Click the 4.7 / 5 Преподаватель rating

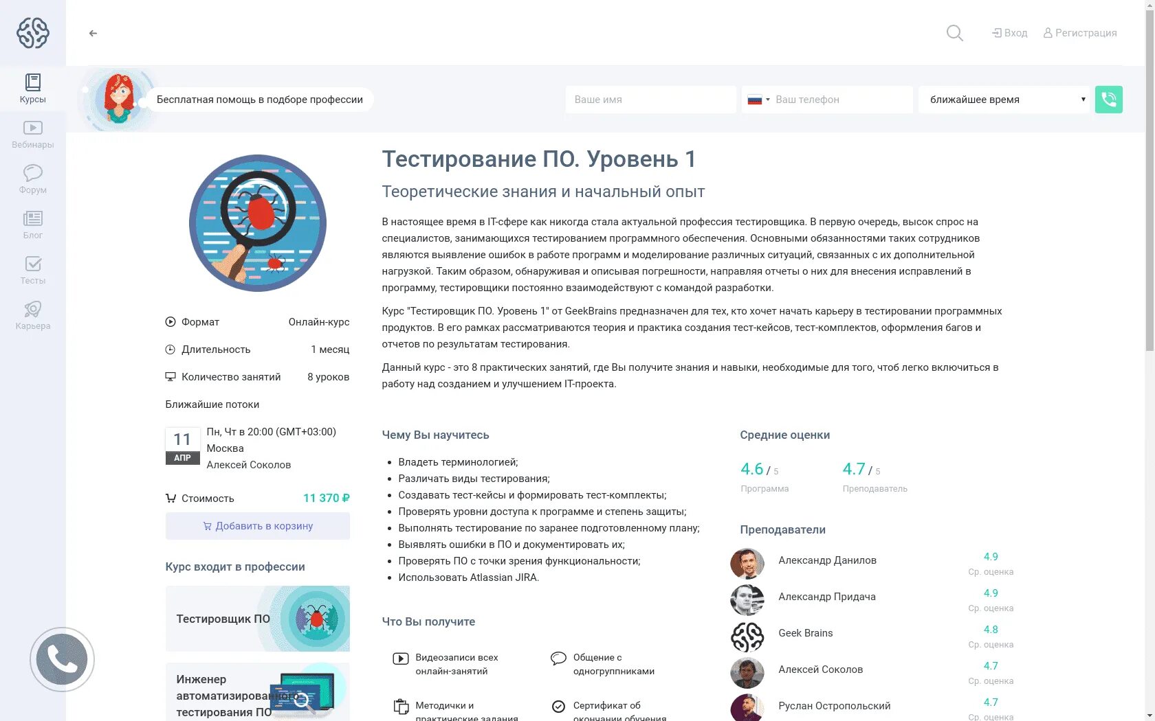click(875, 477)
